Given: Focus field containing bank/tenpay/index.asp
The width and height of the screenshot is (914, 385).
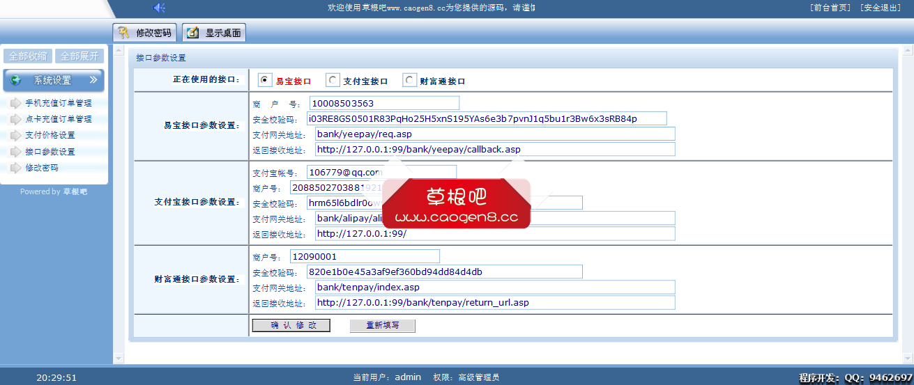Looking at the screenshot, I should tap(495, 287).
